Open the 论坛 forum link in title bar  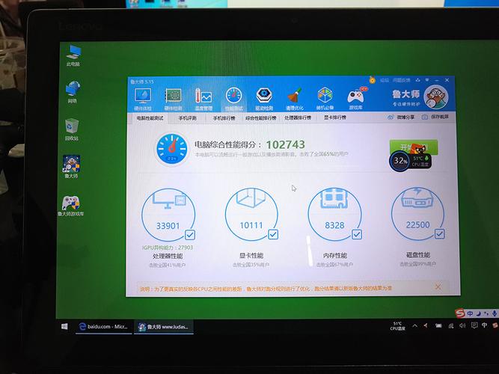click(x=385, y=80)
